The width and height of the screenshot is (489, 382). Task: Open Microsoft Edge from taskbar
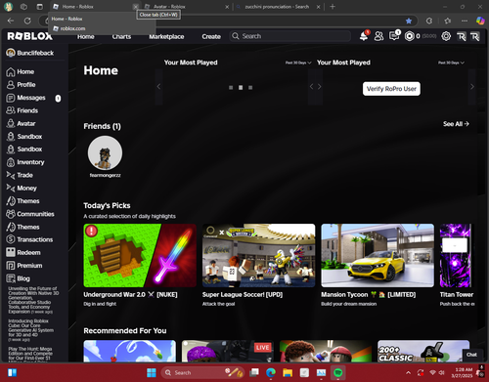[x=271, y=372]
